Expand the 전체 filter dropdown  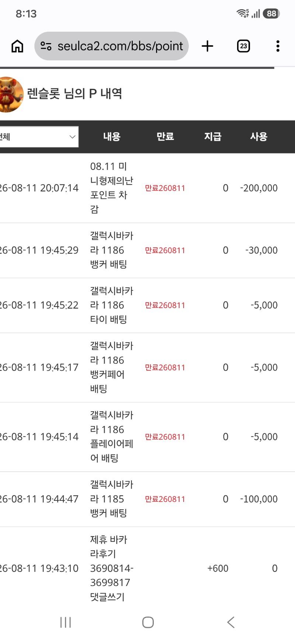tap(39, 137)
